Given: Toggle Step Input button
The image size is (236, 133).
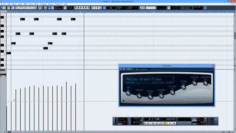Looking at the screenshot, I should pyautogui.click(x=141, y=8).
